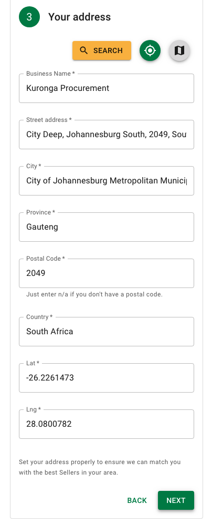The image size is (212, 524).
Task: Click the postal code n/a helper text
Action: pyautogui.click(x=94, y=295)
